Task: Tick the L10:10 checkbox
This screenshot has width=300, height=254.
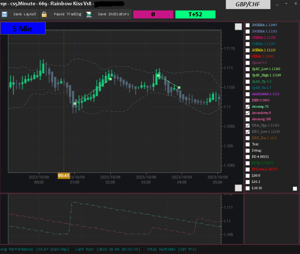Action: coord(248,188)
